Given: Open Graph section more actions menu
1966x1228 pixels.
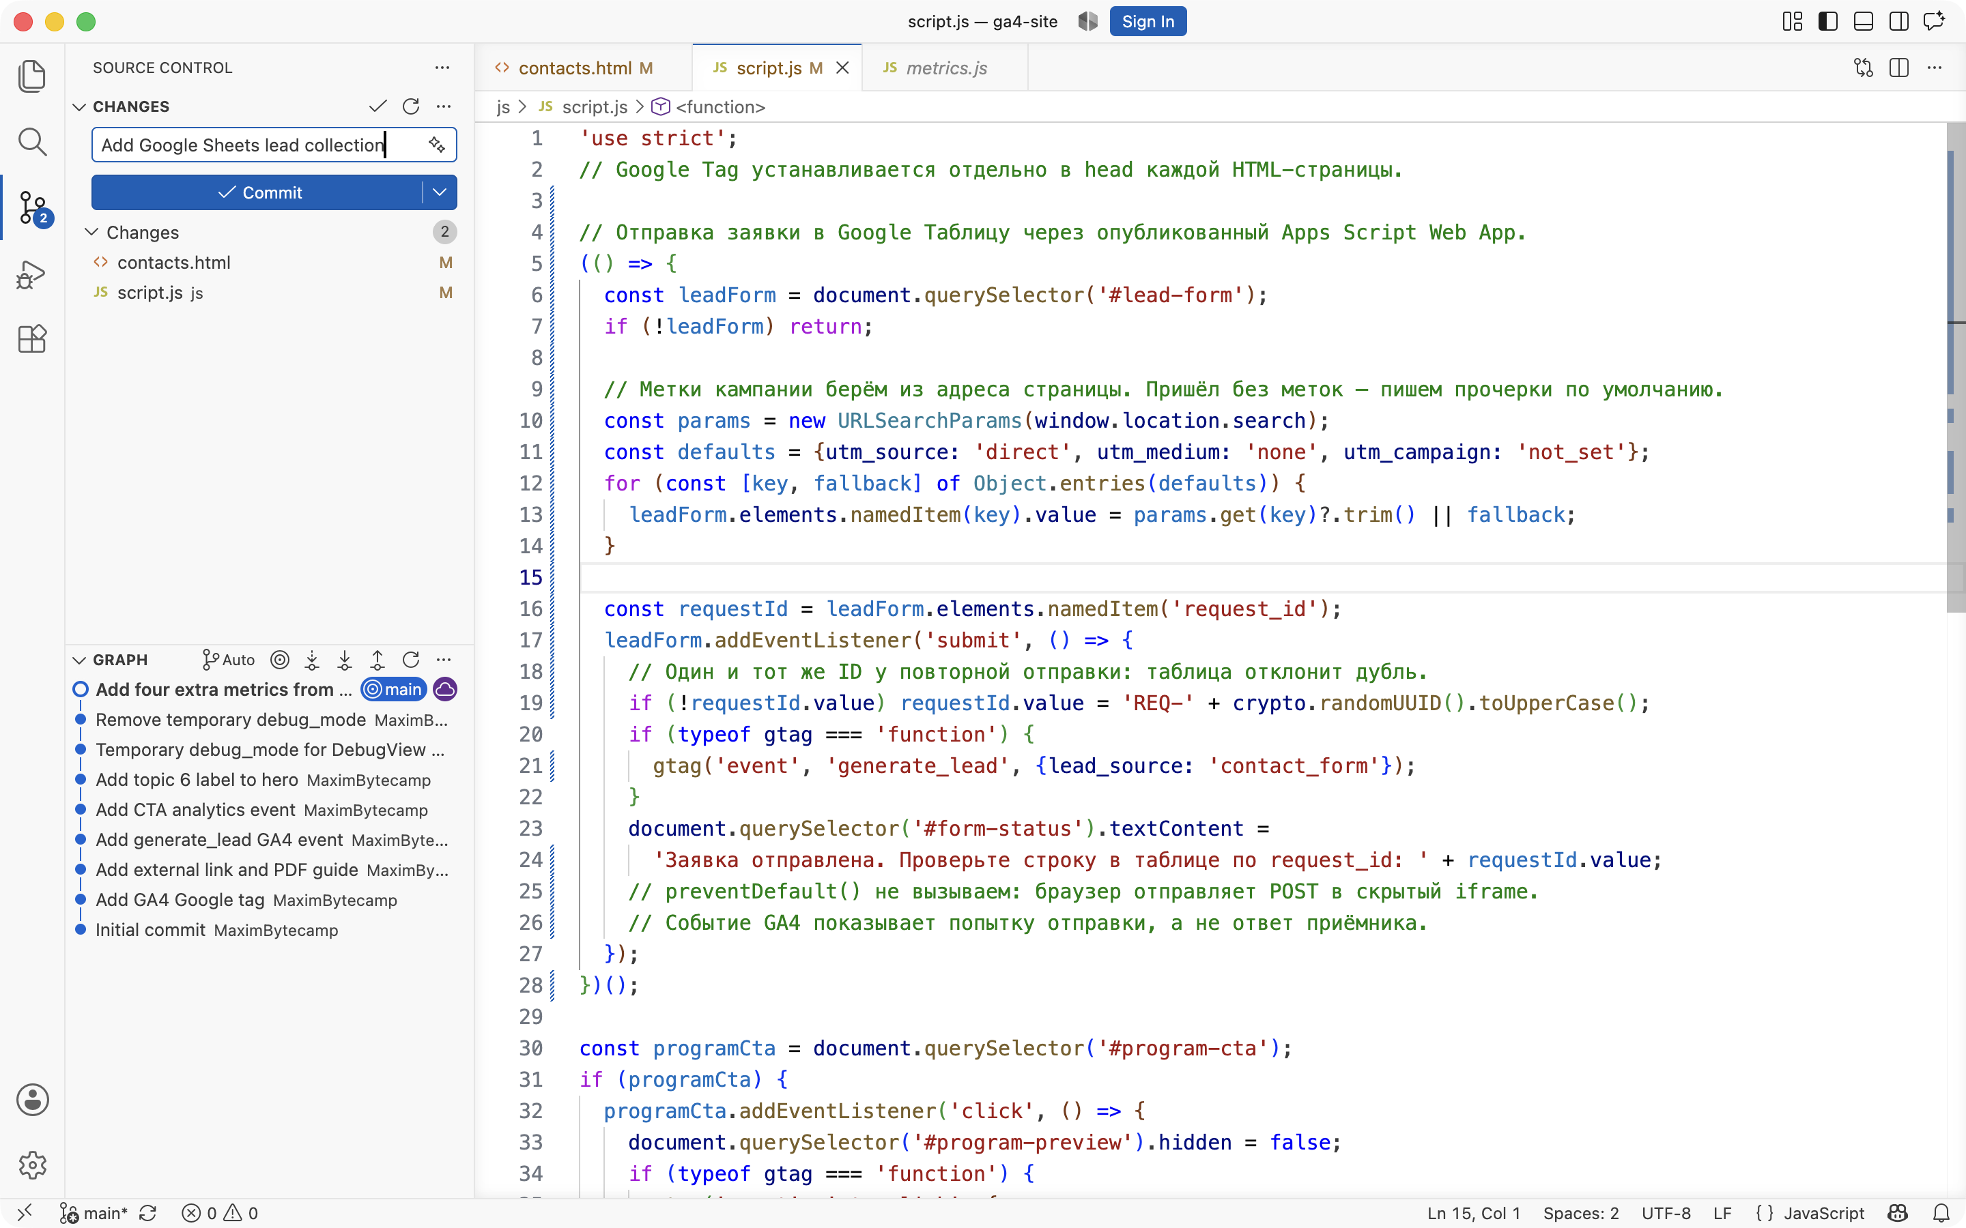Looking at the screenshot, I should 444,660.
